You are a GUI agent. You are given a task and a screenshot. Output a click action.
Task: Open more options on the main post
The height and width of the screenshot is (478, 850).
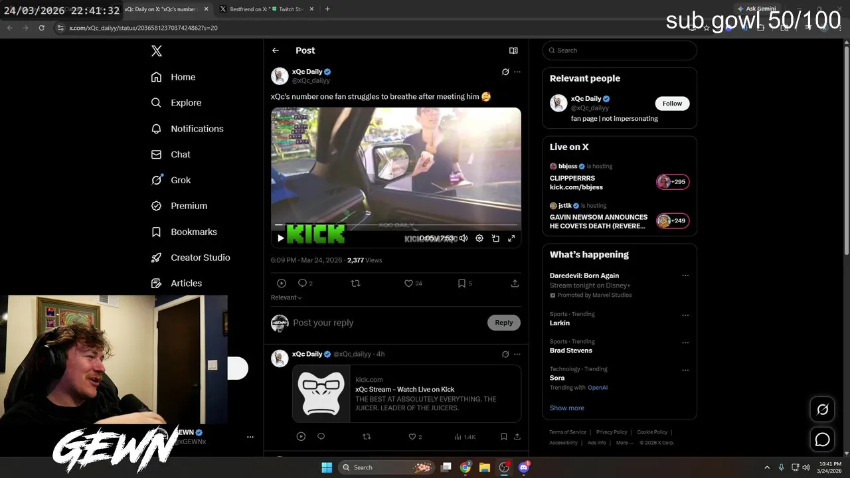coord(517,72)
